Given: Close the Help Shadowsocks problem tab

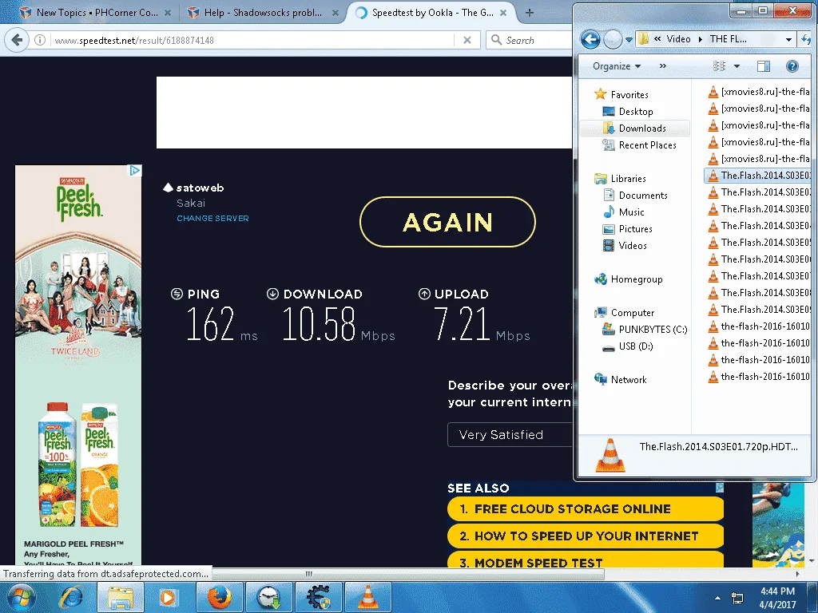Looking at the screenshot, I should [336, 13].
